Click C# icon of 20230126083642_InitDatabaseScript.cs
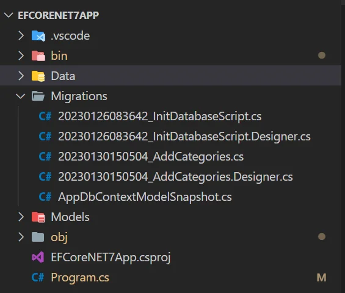 click(x=45, y=116)
